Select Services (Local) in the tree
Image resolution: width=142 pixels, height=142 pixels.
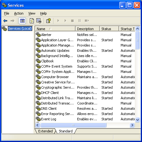pyautogui.click(x=20, y=29)
